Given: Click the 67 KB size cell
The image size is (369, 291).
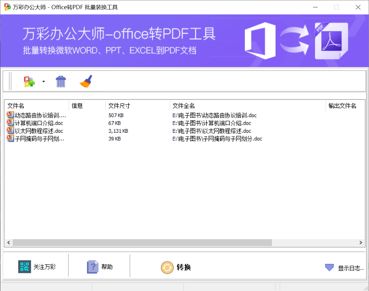Looking at the screenshot, I should (x=115, y=123).
